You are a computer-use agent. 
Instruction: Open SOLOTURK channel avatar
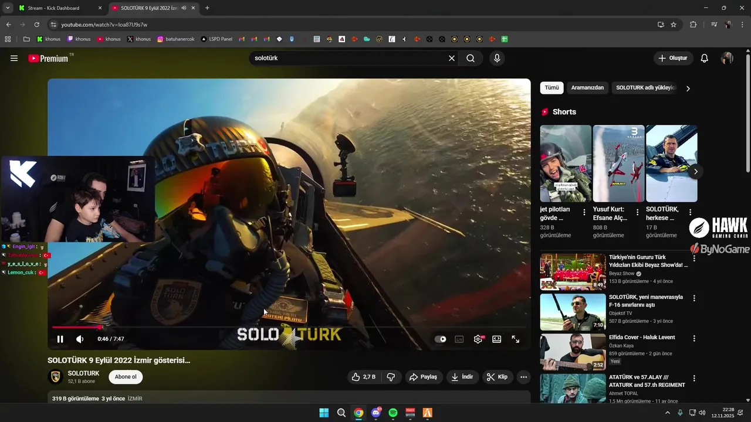56,377
